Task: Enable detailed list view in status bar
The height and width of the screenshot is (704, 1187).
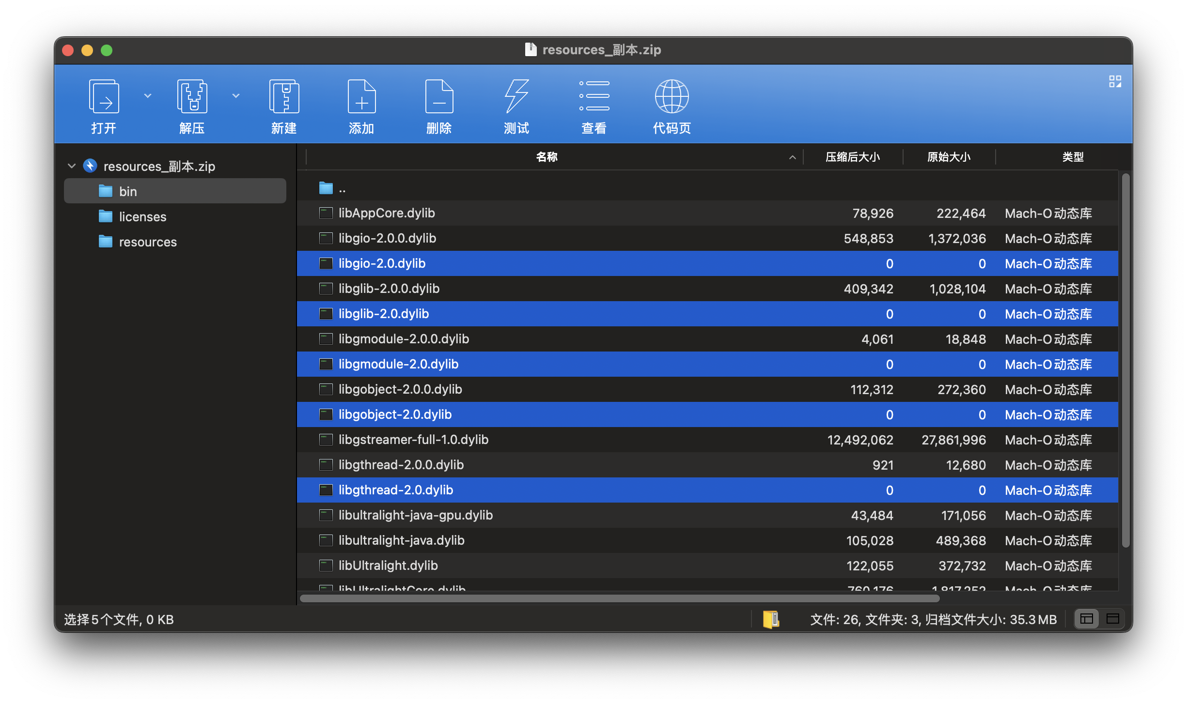Action: coord(1087,619)
